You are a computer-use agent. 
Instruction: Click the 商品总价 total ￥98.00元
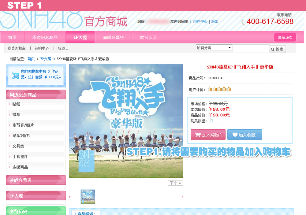tap(219, 115)
